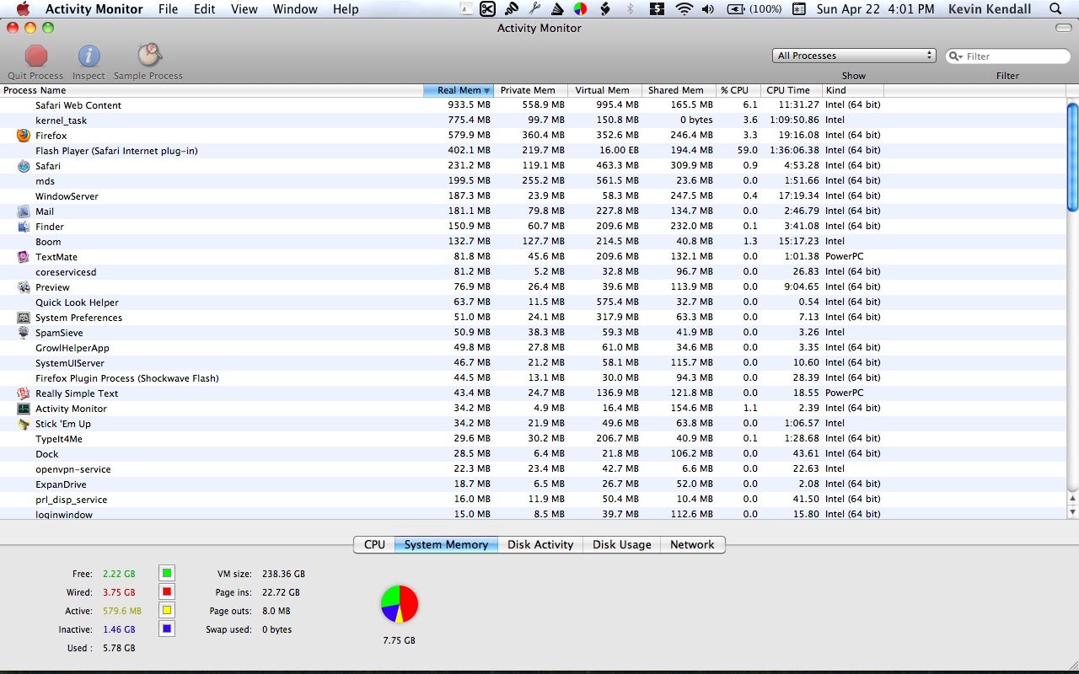Select the Firefox Plugin Process (Shockwave Flash) row
This screenshot has height=674, width=1079.
tap(533, 378)
